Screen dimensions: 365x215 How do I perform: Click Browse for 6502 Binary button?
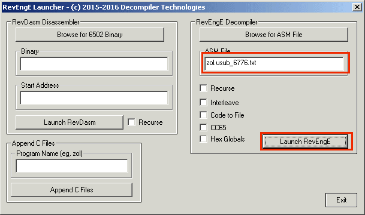click(90, 35)
